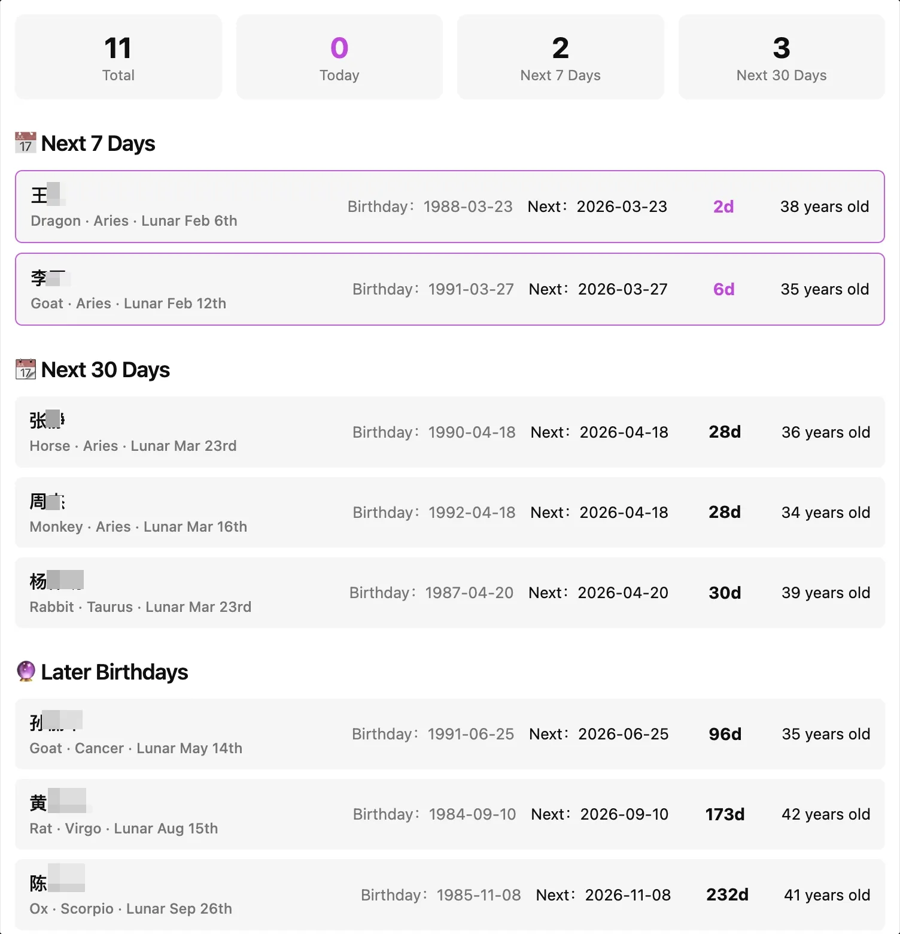
Task: Select the Next 30 Days summary card
Action: pos(782,57)
